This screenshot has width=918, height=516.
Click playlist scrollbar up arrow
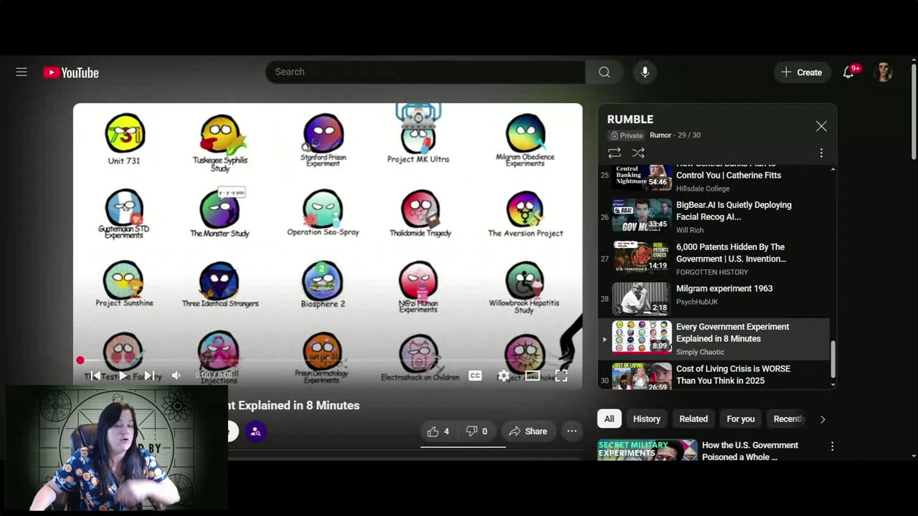click(833, 169)
